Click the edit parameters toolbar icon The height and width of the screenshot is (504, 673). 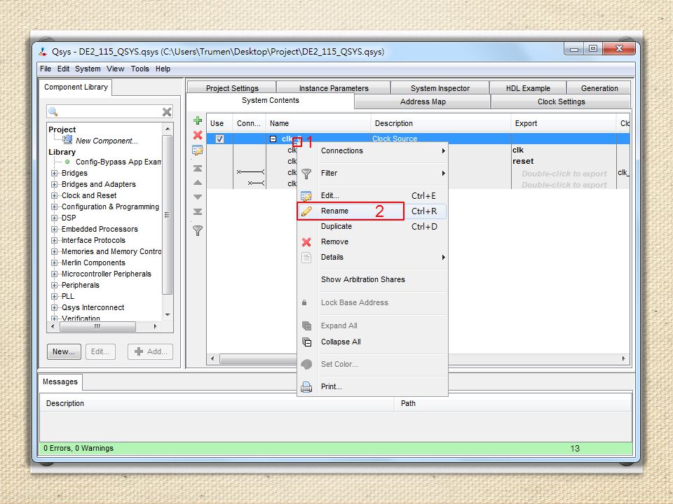(198, 150)
